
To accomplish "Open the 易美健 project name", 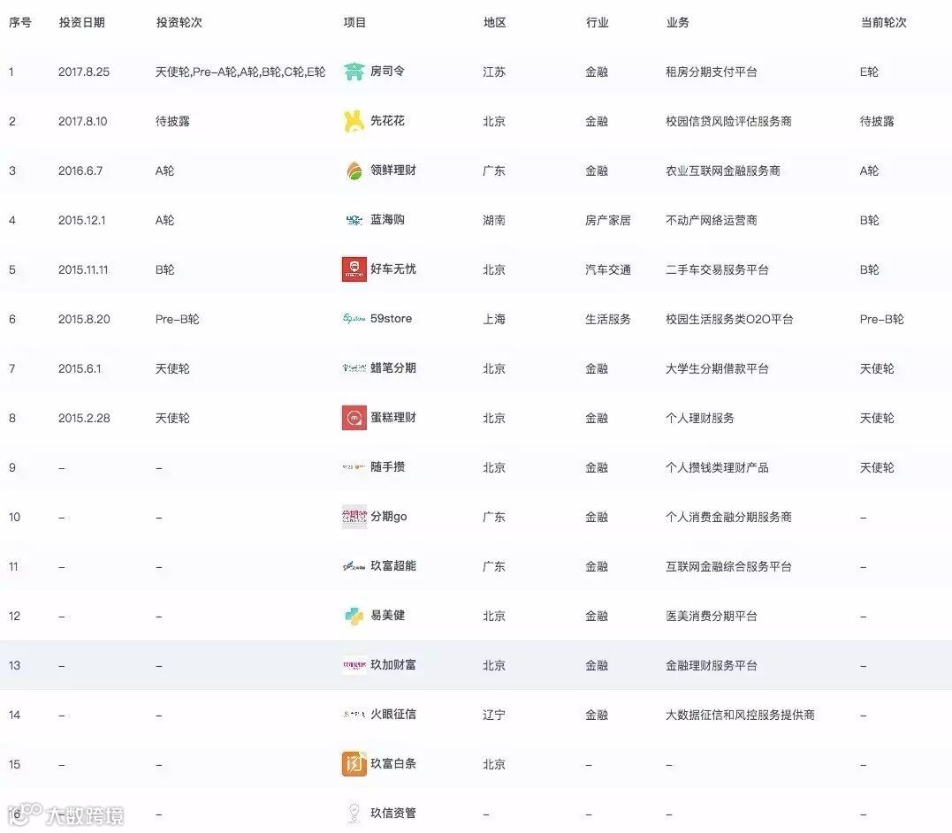I will (x=387, y=615).
